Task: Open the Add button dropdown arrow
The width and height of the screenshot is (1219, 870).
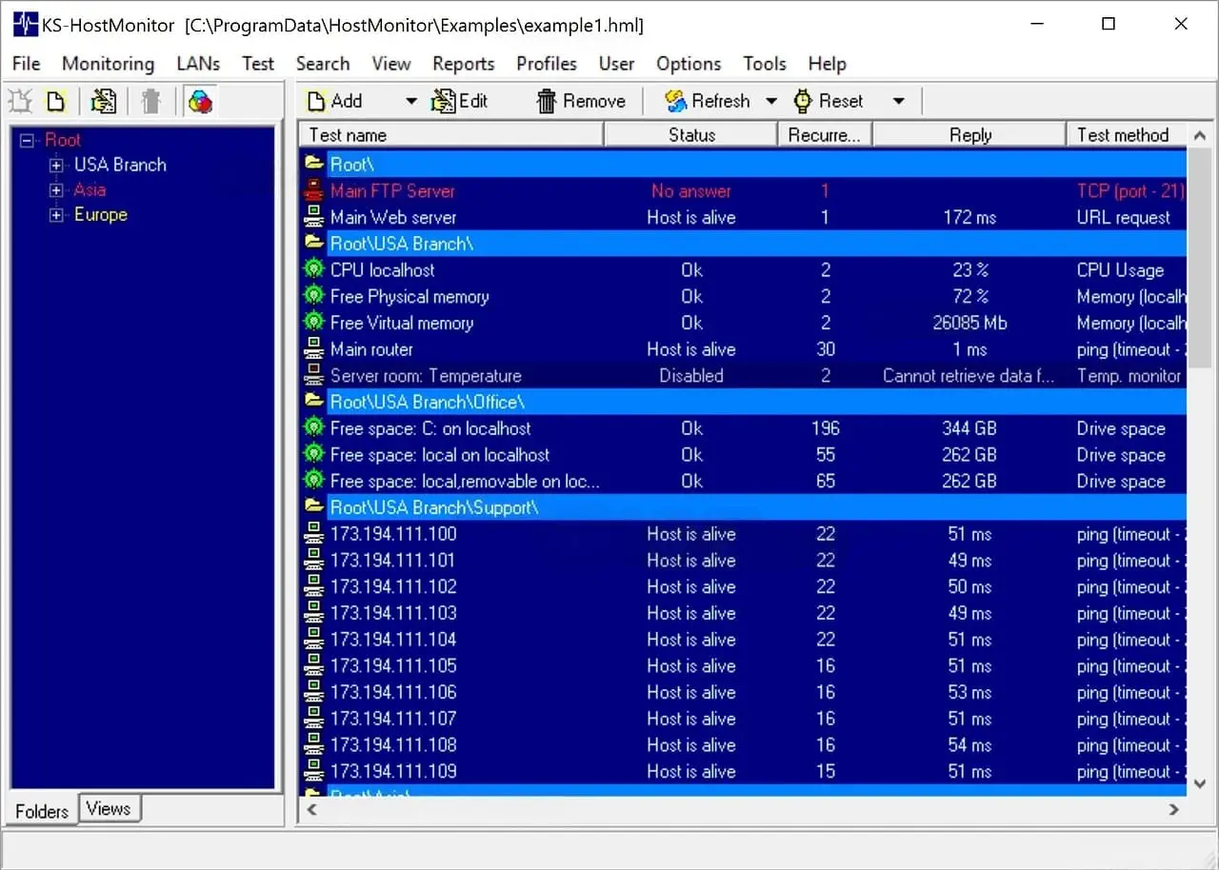Action: (411, 101)
